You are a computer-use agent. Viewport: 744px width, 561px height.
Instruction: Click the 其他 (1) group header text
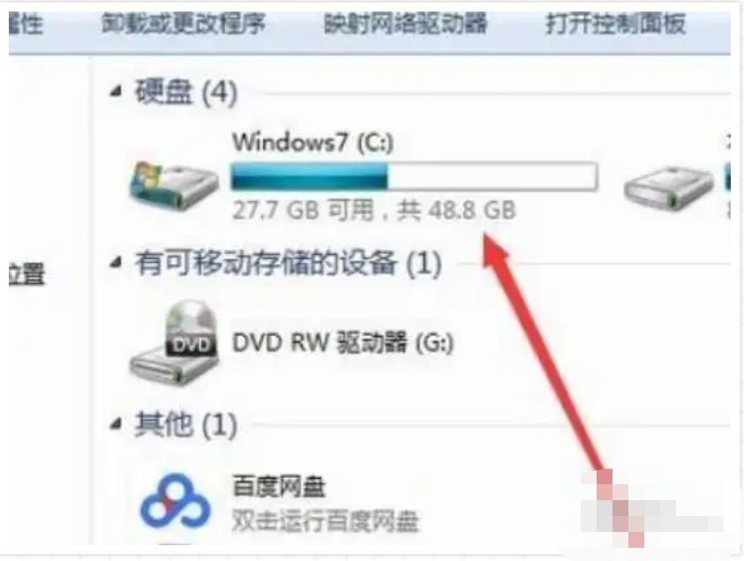(186, 423)
